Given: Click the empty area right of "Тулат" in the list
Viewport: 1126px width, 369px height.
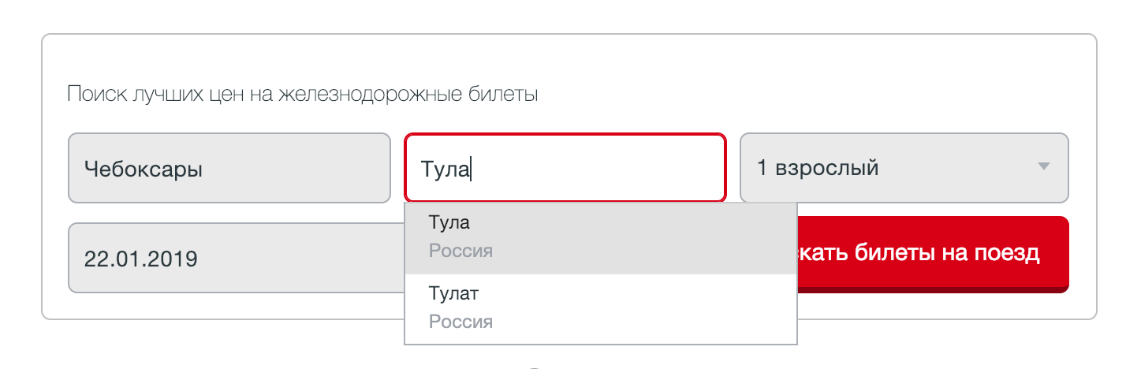Looking at the screenshot, I should pyautogui.click(x=639, y=294).
